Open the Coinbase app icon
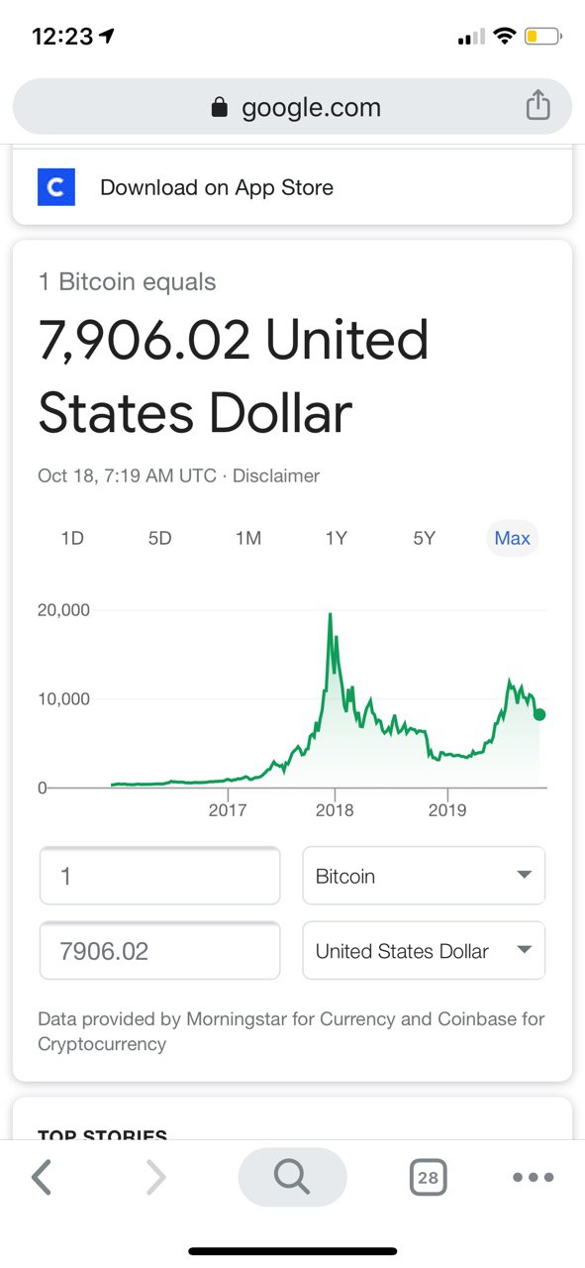Viewport: 585px width, 1268px height. pos(56,187)
